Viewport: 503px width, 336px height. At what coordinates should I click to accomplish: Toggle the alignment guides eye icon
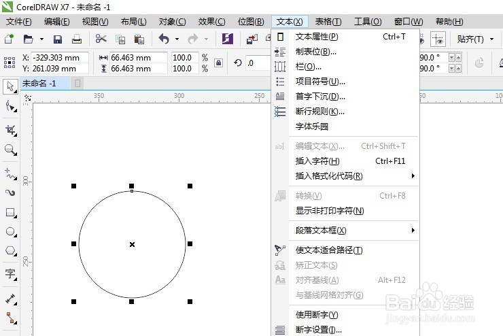coord(438,39)
